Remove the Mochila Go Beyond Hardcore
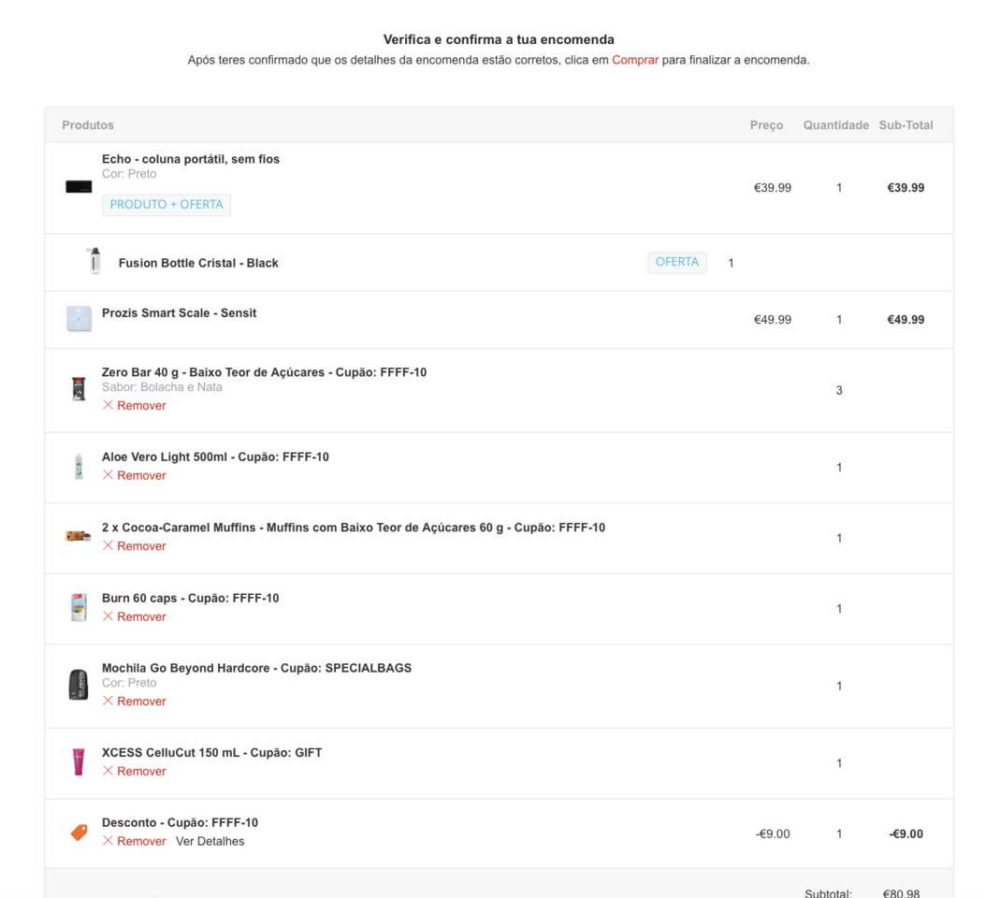Image resolution: width=985 pixels, height=898 pixels. pyautogui.click(x=135, y=702)
